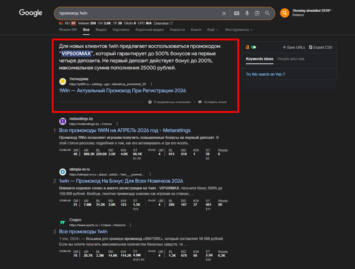Screen dimensions: 355x269
Task: Start voice search with microphone icon
Action: click(x=247, y=13)
